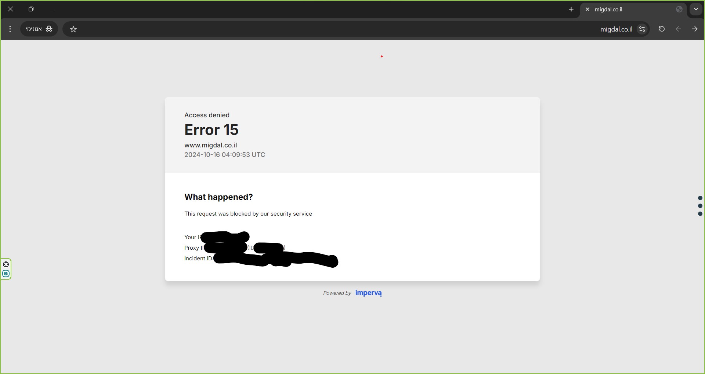
Task: Open a new tab with the plus button
Action: coord(571,10)
